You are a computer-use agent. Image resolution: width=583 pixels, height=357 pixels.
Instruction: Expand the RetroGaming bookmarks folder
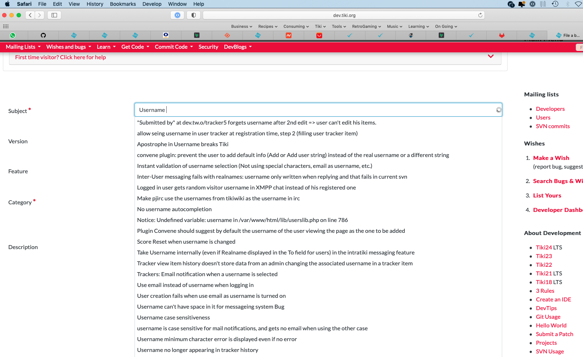[x=367, y=26]
